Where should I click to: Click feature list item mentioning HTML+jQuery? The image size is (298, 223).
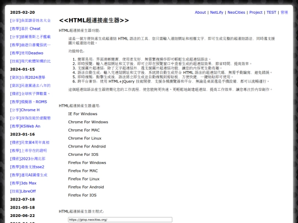(x=173, y=81)
